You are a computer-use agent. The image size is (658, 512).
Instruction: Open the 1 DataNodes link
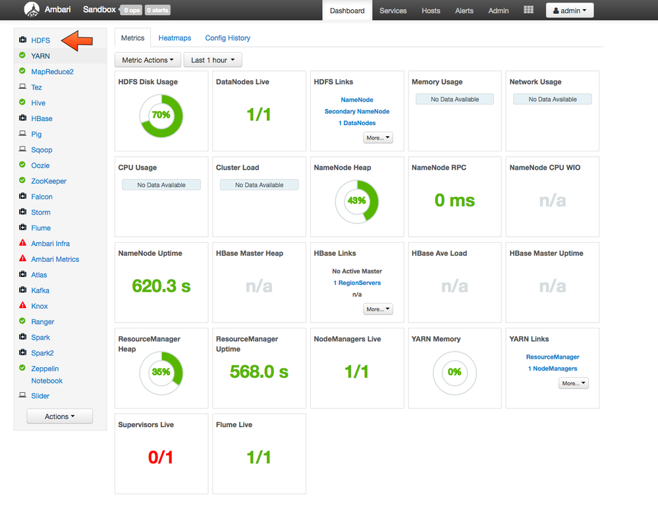[x=357, y=123]
